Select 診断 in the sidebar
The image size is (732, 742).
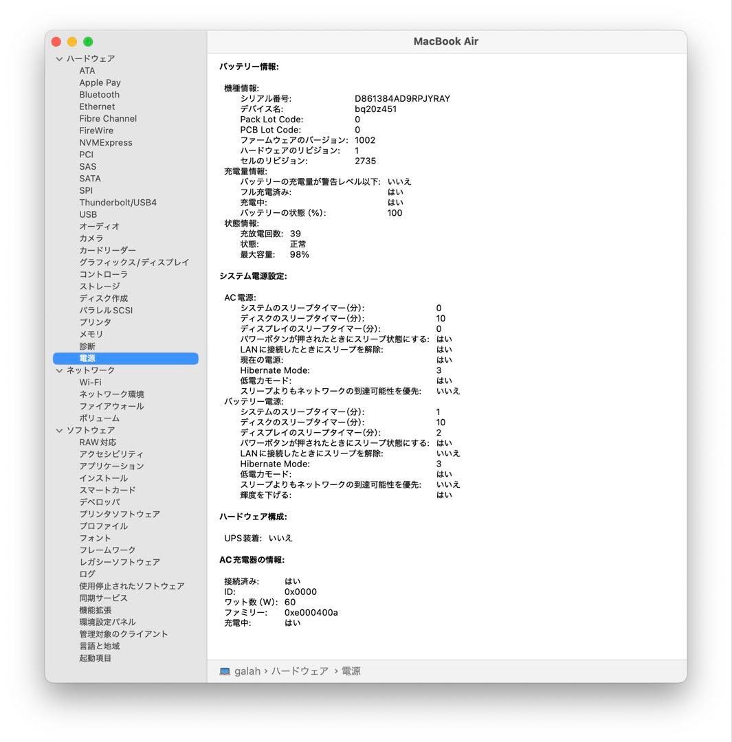tap(87, 346)
